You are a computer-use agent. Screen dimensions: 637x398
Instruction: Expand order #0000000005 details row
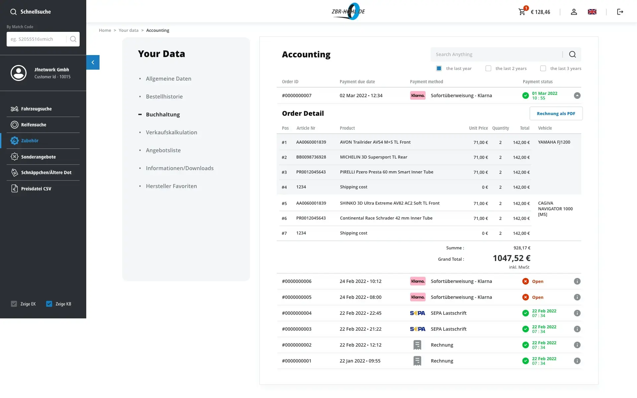tap(577, 297)
